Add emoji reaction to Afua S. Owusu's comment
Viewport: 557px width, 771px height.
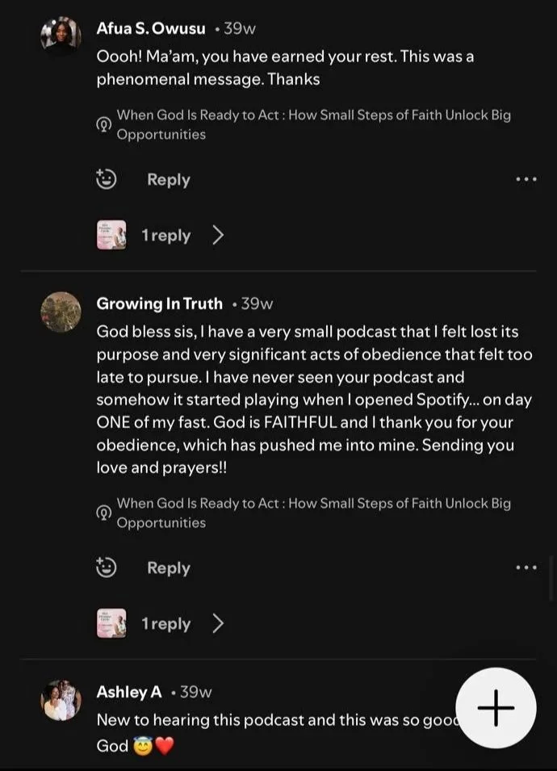(x=107, y=179)
